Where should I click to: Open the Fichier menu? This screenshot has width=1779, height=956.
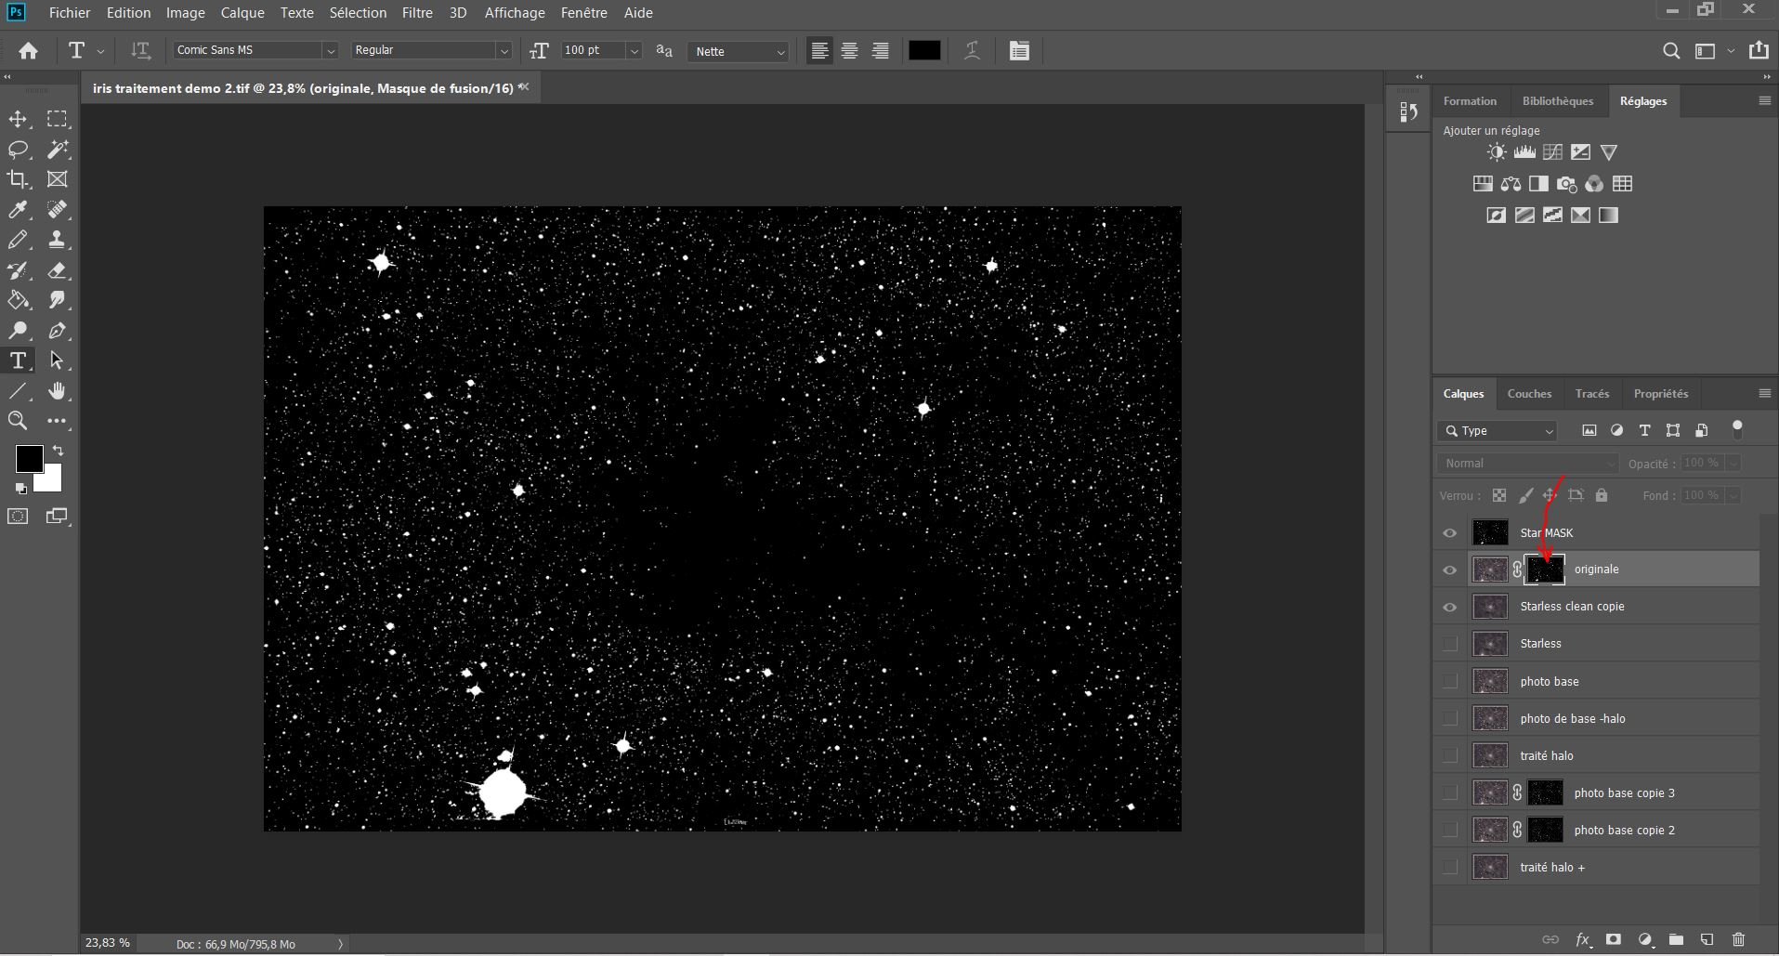[70, 13]
